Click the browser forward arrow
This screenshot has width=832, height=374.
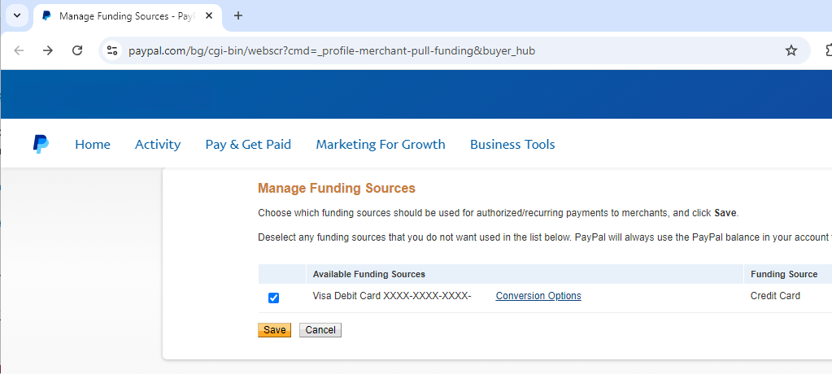pyautogui.click(x=48, y=50)
